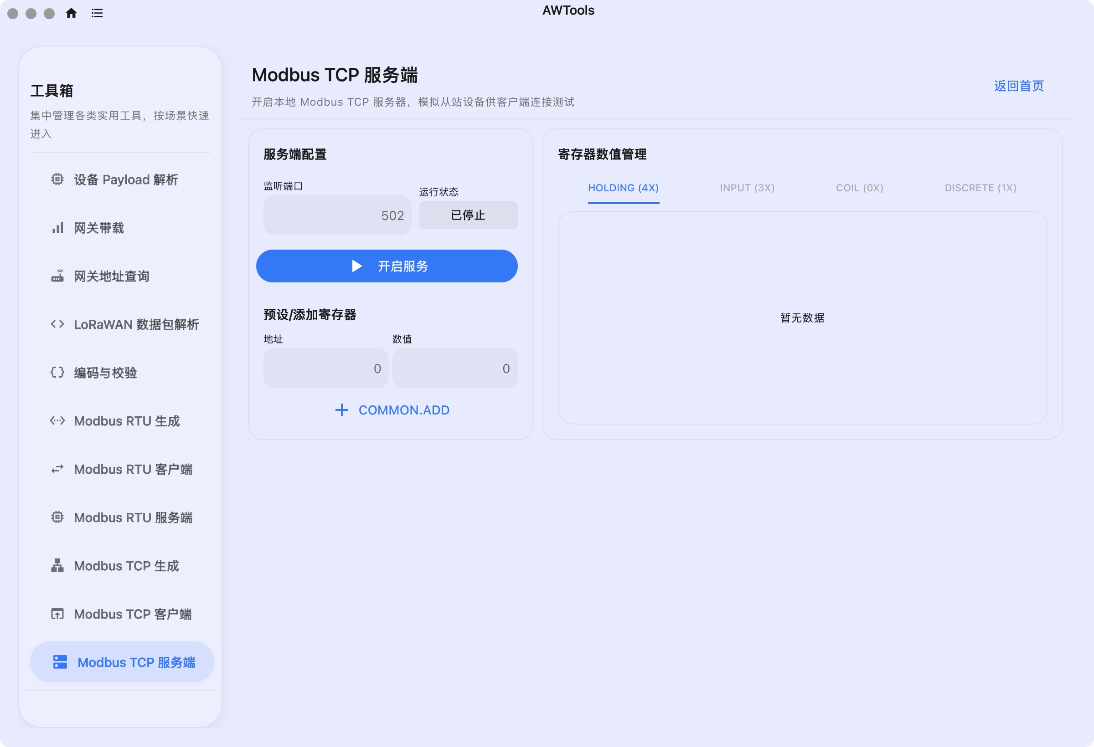Click the home icon in title bar
Viewport: 1094px width, 747px height.
[x=71, y=13]
